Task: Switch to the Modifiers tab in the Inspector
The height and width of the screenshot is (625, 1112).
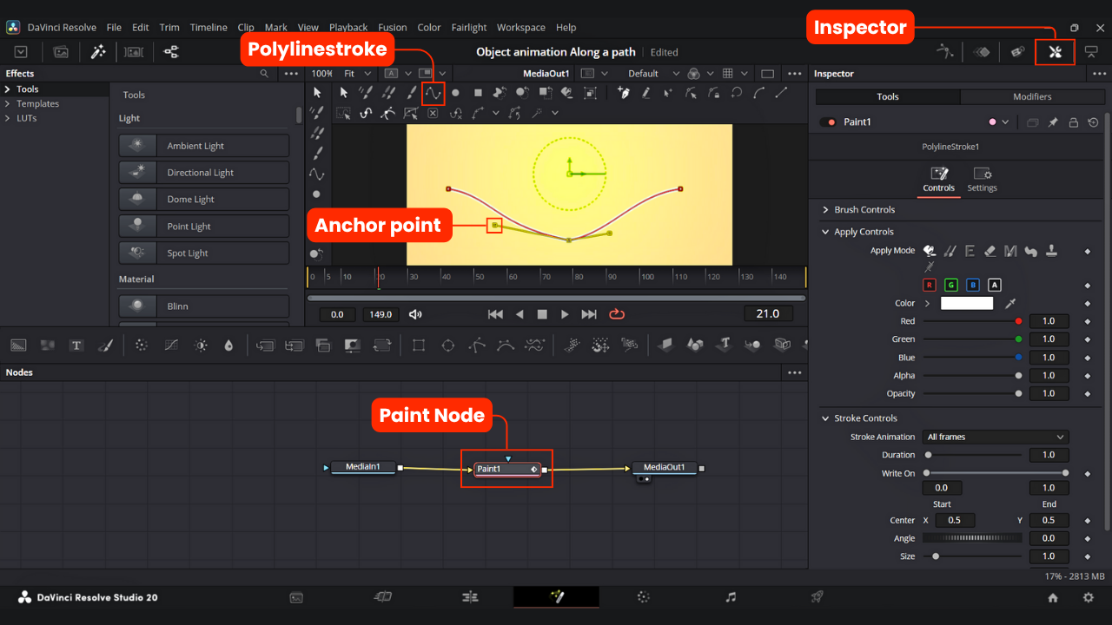Action: click(x=1032, y=96)
